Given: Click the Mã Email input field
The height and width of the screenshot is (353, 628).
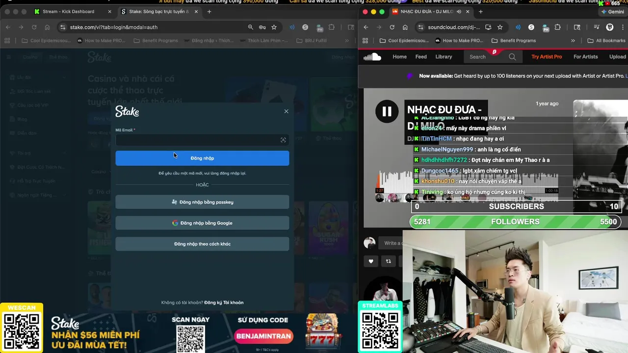Looking at the screenshot, I should coord(202,140).
